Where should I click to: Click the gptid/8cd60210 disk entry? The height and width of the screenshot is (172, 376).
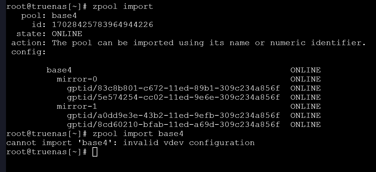173,125
